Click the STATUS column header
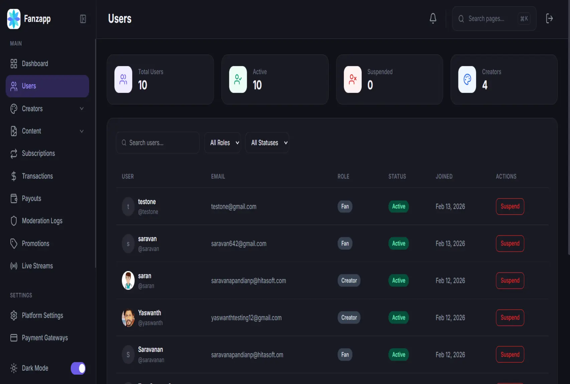Viewport: 570px width, 384px height. tap(397, 176)
